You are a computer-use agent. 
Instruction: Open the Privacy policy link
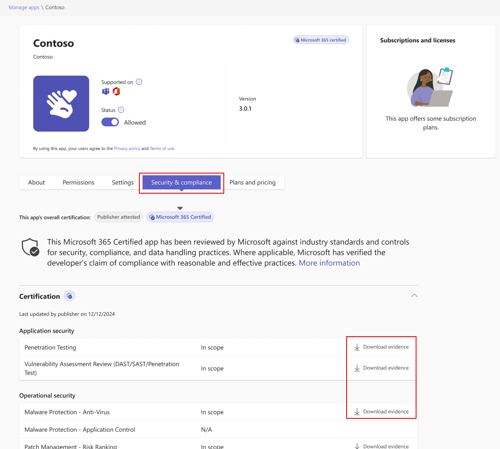coord(127,149)
